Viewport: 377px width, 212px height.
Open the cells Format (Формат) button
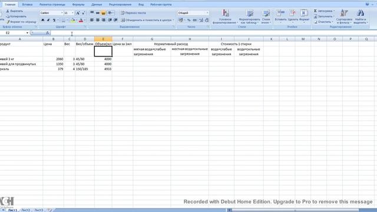[x=304, y=16]
